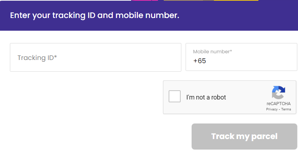Click the pink strip above the banner
Image resolution: width=298 pixels, height=151 pixels.
point(144,0)
